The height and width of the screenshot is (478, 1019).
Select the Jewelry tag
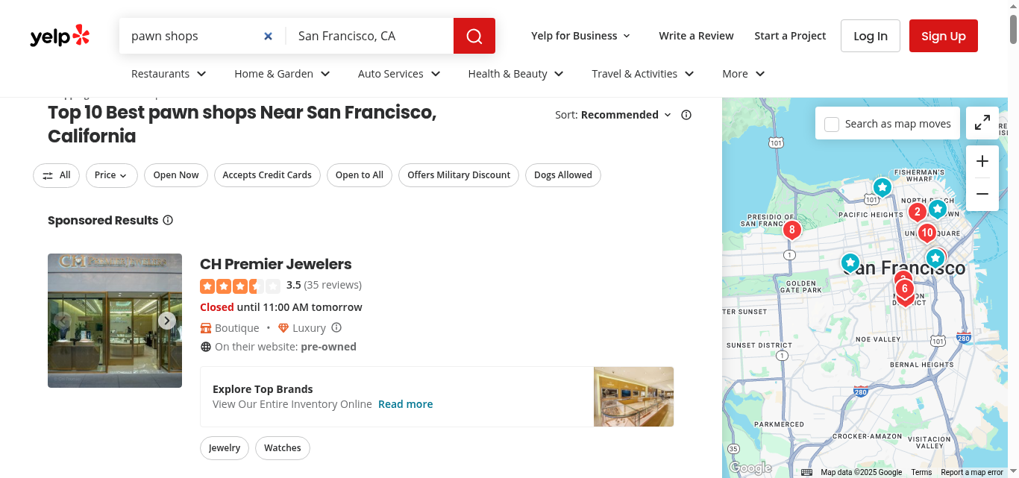click(x=225, y=448)
